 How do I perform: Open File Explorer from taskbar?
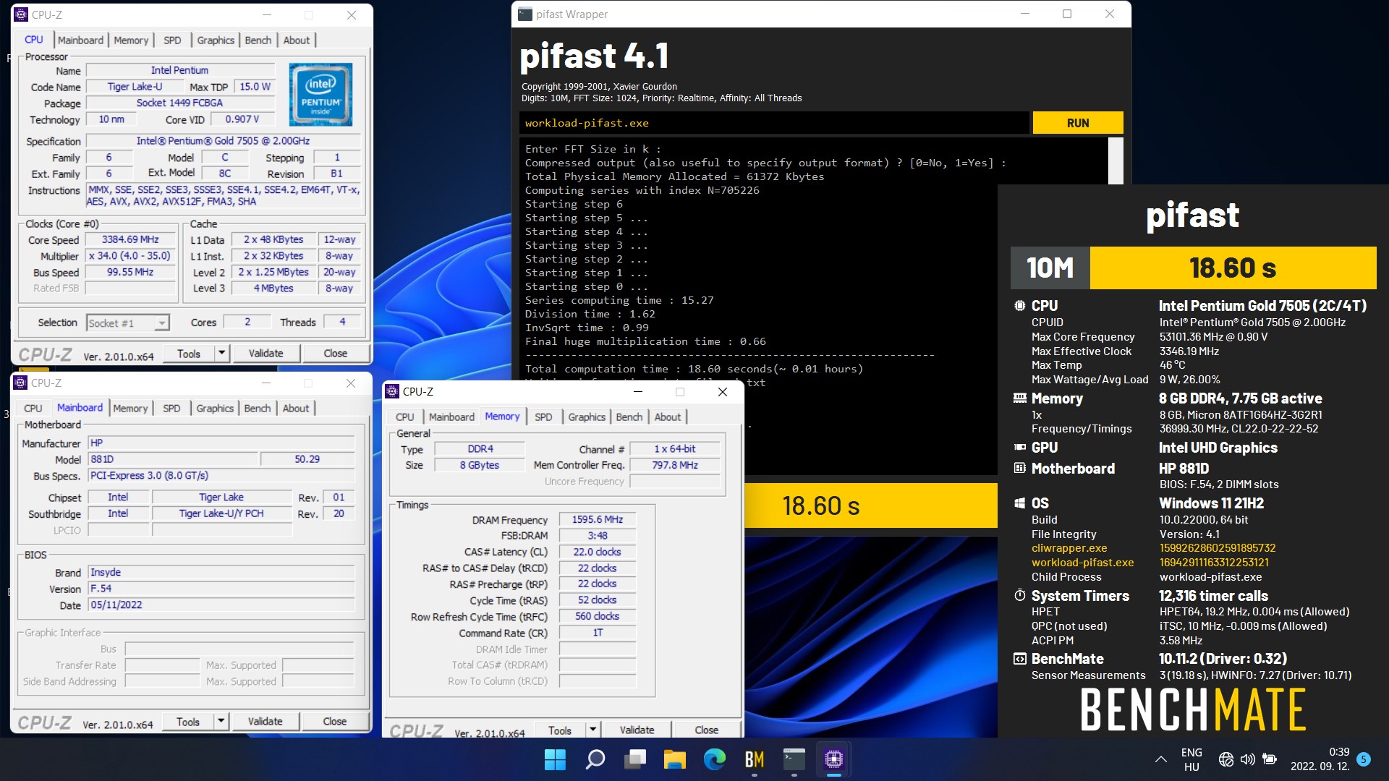674,759
